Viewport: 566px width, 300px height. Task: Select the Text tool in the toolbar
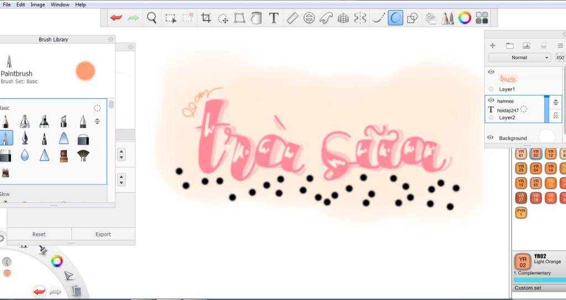tap(274, 18)
